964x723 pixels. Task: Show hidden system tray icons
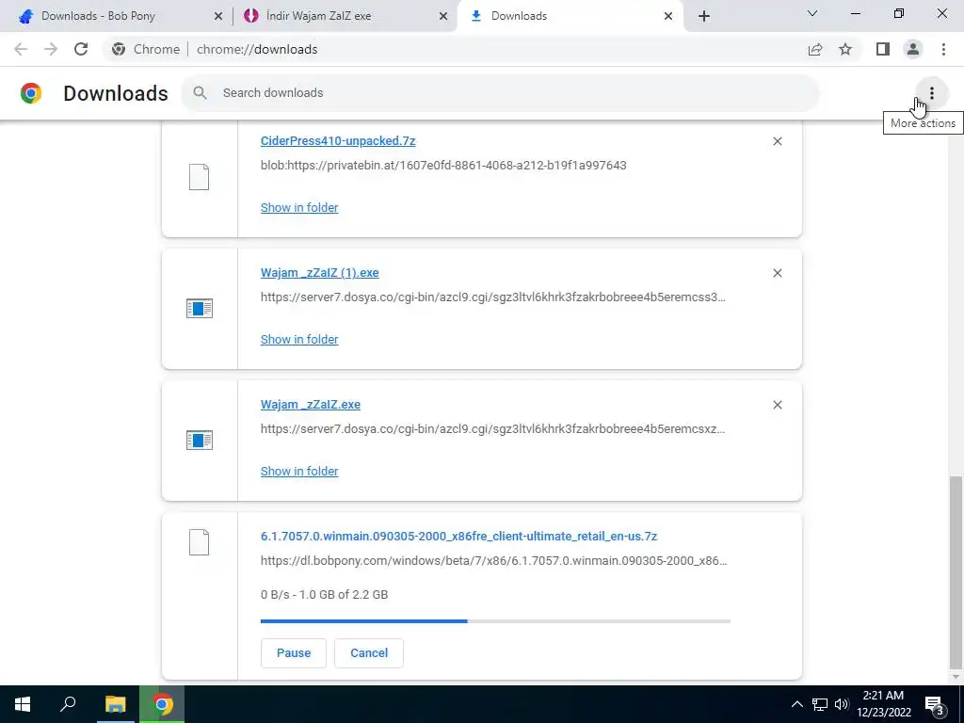pyautogui.click(x=796, y=704)
